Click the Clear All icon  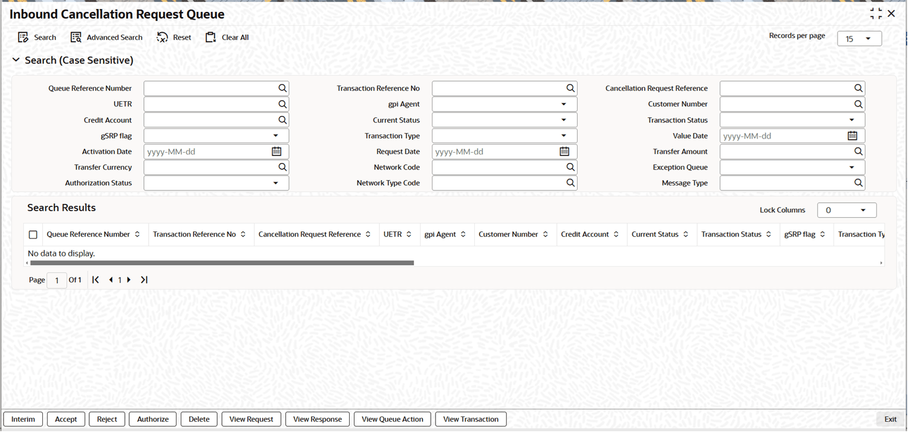click(211, 37)
